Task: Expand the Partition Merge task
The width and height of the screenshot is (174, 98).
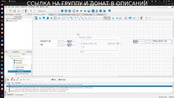Action: (13, 67)
